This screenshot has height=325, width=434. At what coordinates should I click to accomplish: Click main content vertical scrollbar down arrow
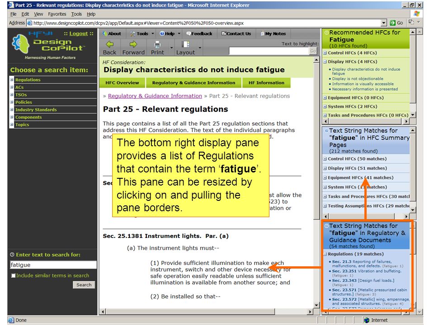pyautogui.click(x=316, y=305)
